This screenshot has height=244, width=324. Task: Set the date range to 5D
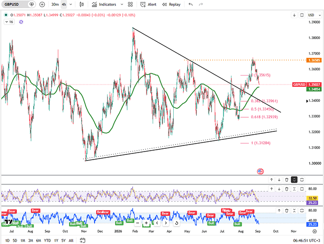(15, 241)
